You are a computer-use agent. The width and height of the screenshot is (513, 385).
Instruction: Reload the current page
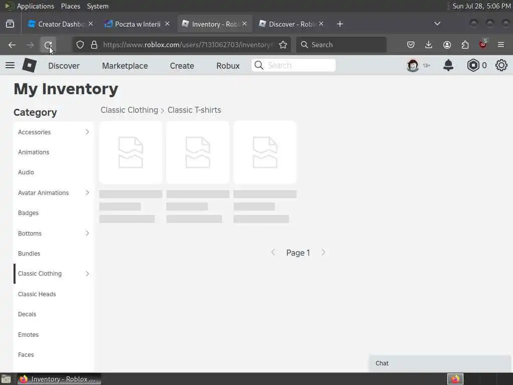point(48,45)
